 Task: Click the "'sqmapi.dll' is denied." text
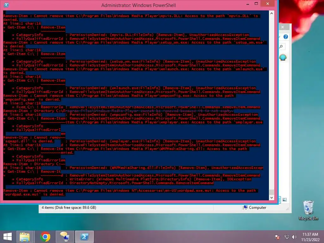point(28,141)
